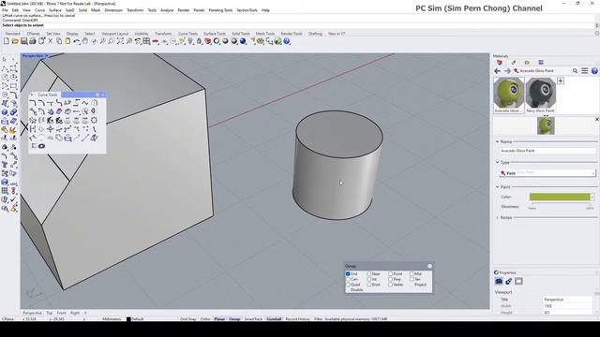Screen dimensions: 600x337
Task: Click the Paste clipboard icon
Action: [x=67, y=41]
